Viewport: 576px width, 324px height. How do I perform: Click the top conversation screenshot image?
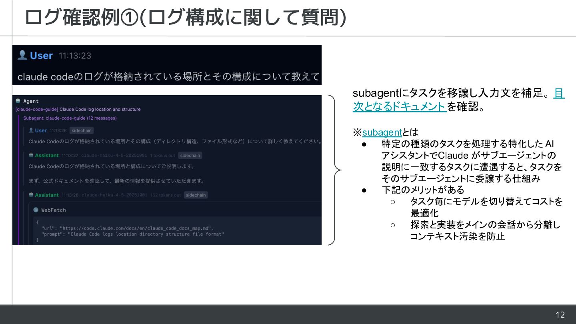[167, 65]
